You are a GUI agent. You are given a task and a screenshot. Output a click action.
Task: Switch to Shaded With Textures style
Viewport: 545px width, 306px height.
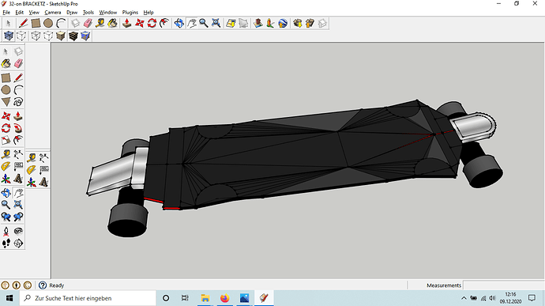(73, 36)
